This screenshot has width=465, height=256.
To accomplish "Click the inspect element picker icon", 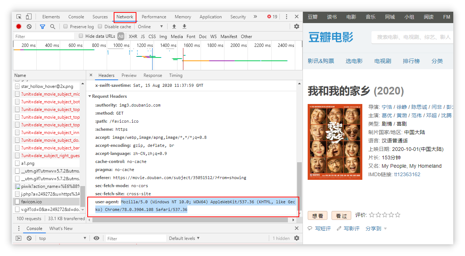I will [19, 17].
